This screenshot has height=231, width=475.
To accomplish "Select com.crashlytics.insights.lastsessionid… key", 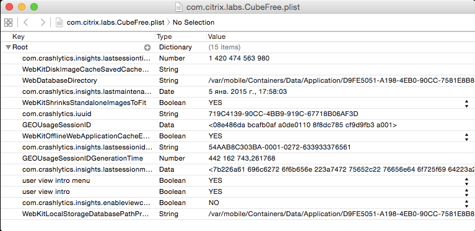I will coord(87,147).
